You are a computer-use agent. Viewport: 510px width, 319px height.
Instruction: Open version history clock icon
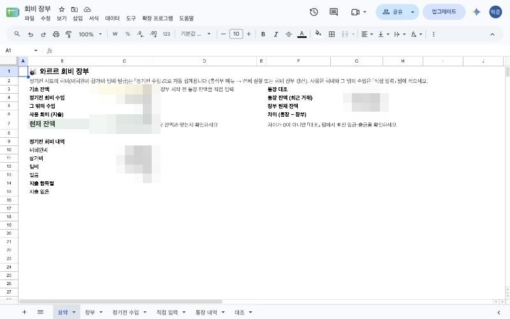coord(314,12)
